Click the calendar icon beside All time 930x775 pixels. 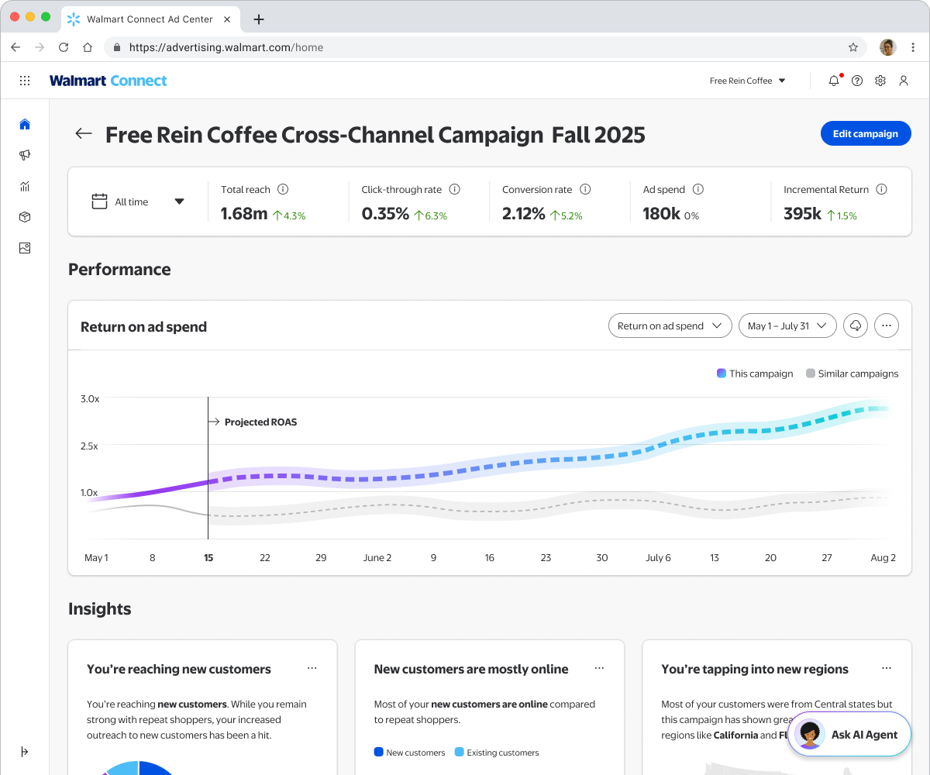click(x=99, y=201)
